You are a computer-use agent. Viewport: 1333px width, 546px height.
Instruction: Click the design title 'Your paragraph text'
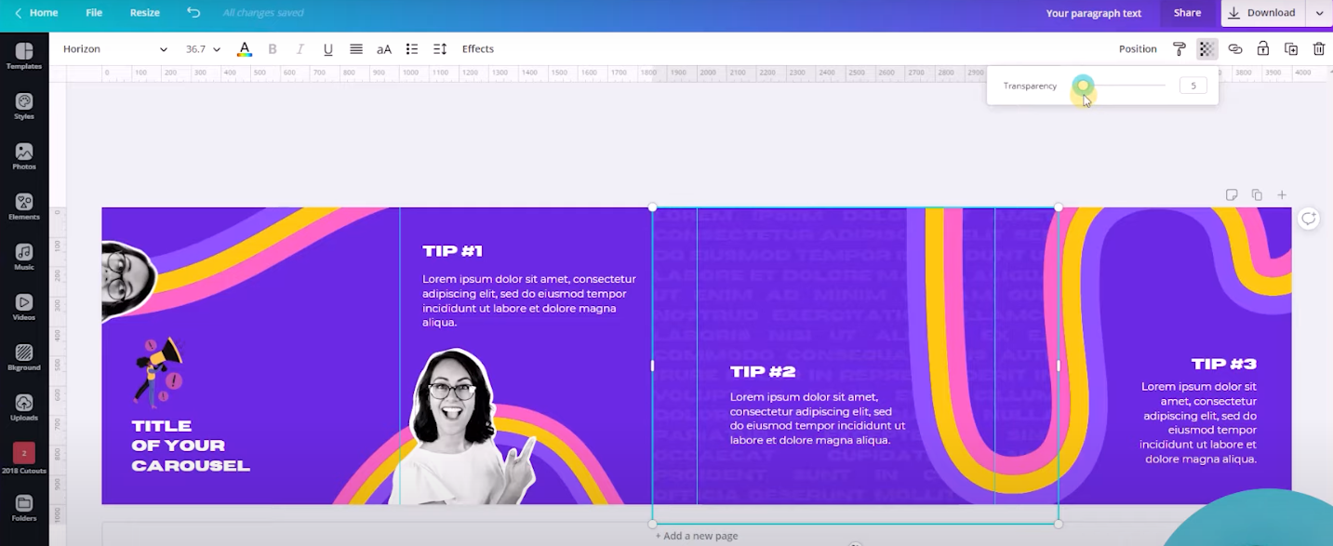[x=1093, y=13]
